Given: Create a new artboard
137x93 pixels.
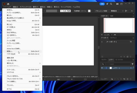Looking at the screenshot, I should tap(127, 57).
